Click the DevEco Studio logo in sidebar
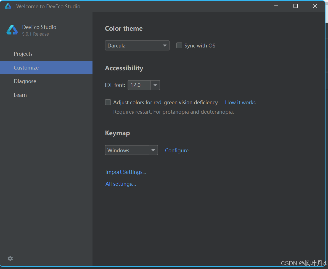Screen dimensions: 328x269 click(x=12, y=30)
